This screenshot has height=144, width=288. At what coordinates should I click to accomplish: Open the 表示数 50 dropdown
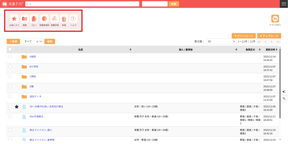[221, 42]
